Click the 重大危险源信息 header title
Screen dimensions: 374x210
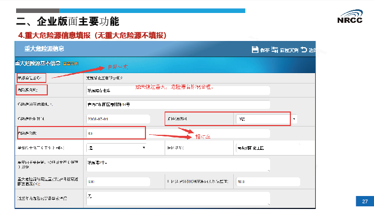coord(44,49)
